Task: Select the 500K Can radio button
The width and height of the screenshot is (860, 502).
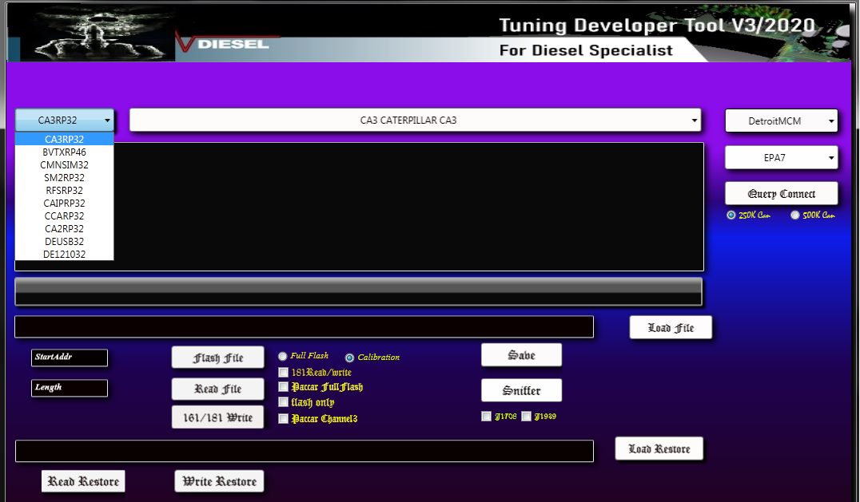Action: coord(795,215)
